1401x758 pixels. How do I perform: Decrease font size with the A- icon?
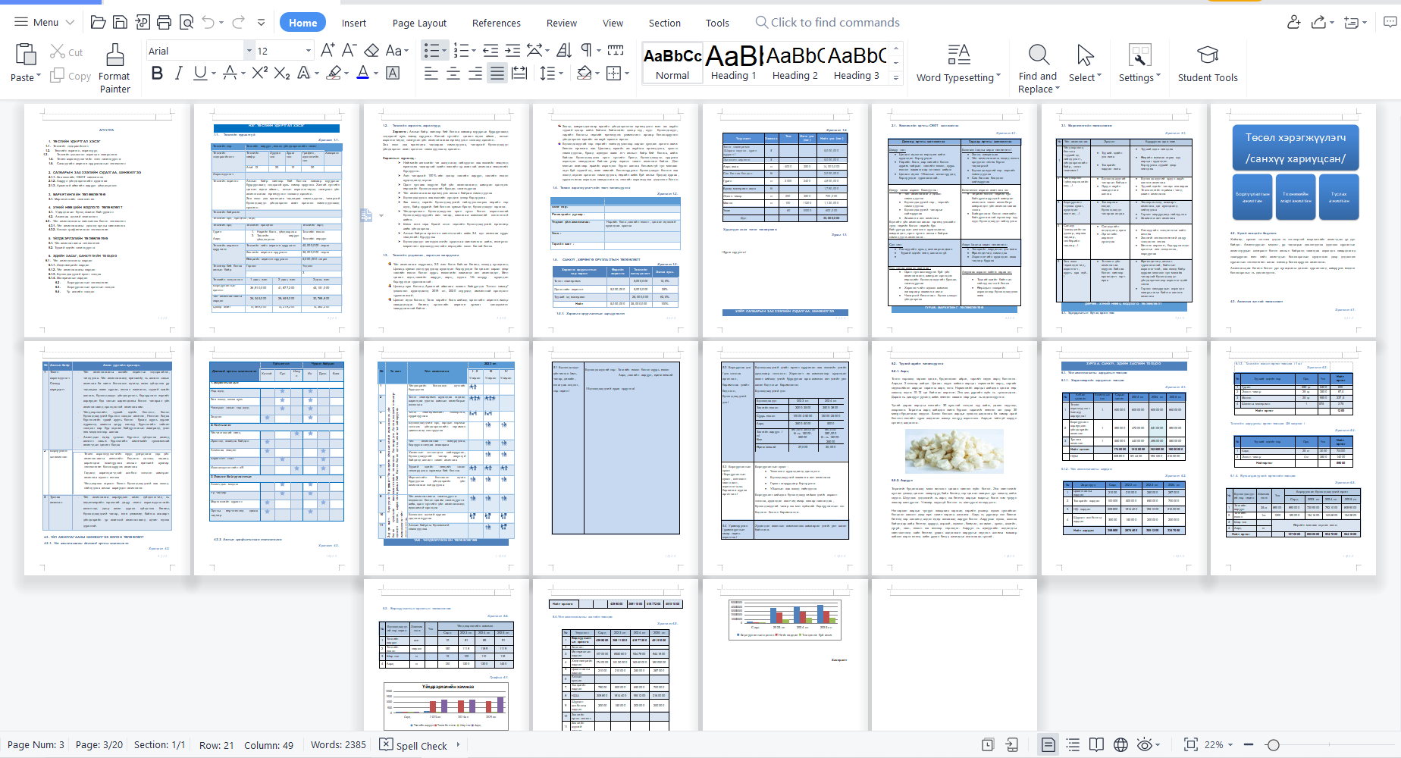click(x=349, y=50)
